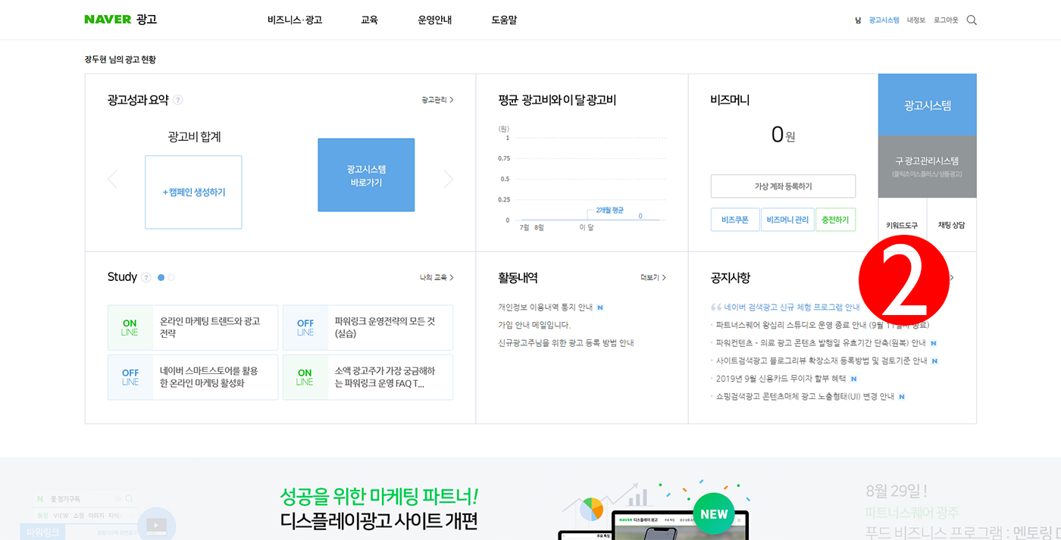Click the NAVER 광고 logo

(x=120, y=20)
